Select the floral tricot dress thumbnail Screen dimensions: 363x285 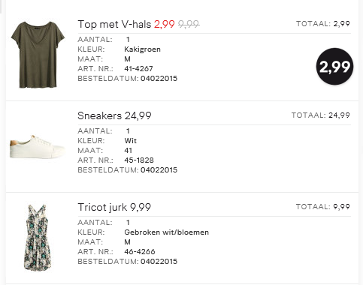[38, 238]
